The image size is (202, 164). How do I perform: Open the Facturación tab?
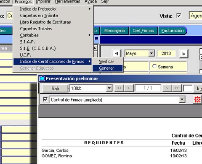tap(173, 31)
